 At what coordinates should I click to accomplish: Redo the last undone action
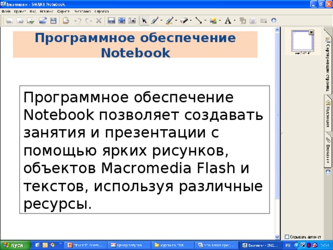[x=88, y=21]
